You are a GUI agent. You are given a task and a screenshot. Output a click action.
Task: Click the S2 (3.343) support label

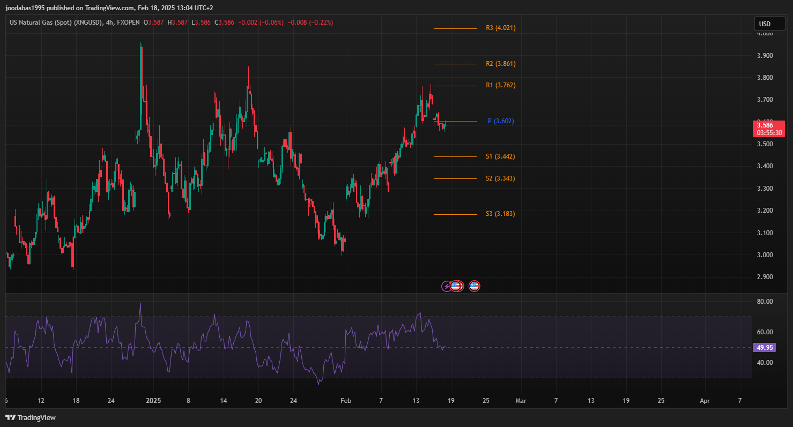500,178
